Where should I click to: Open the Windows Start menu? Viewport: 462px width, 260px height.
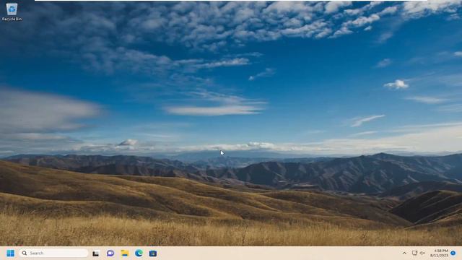click(11, 253)
